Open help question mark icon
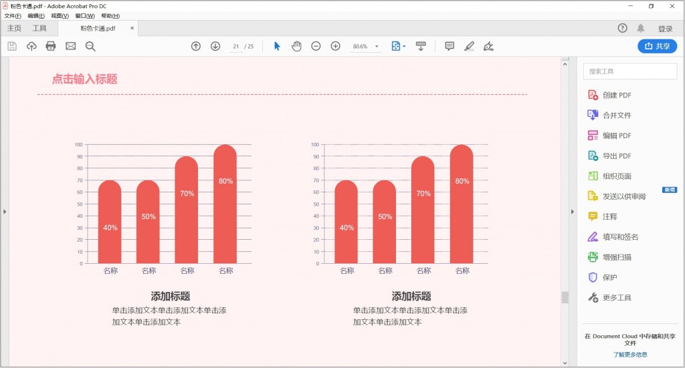The image size is (685, 368). 623,28
